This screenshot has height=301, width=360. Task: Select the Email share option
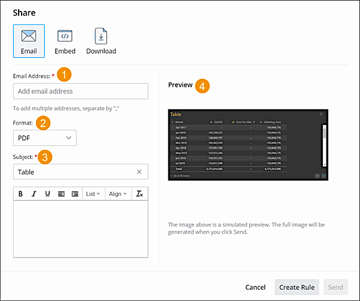(29, 41)
